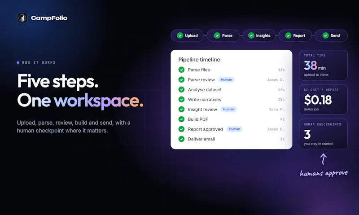Image resolution: width=359 pixels, height=215 pixels.
Task: Click reviewer 'James D.' on Report approved
Action: click(276, 129)
